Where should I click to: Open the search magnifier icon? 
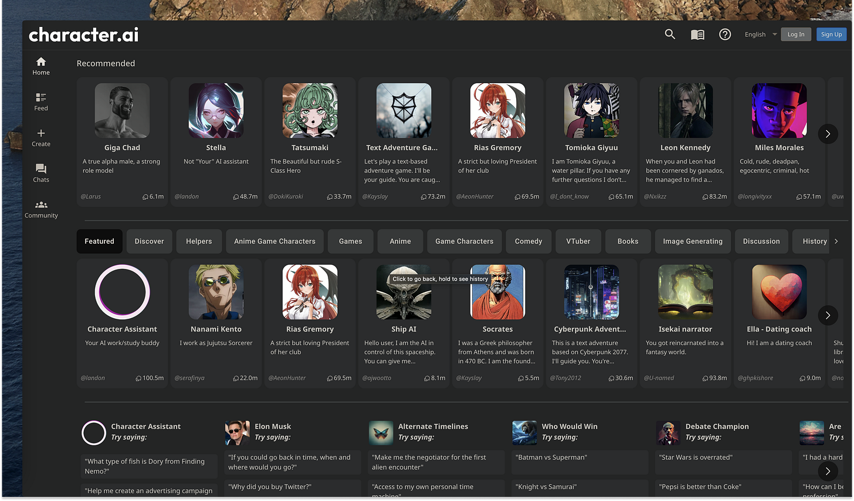670,35
